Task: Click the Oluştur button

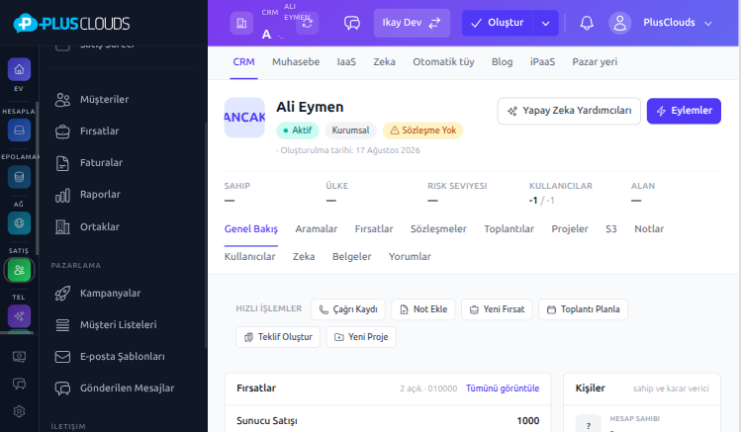Action: (498, 23)
